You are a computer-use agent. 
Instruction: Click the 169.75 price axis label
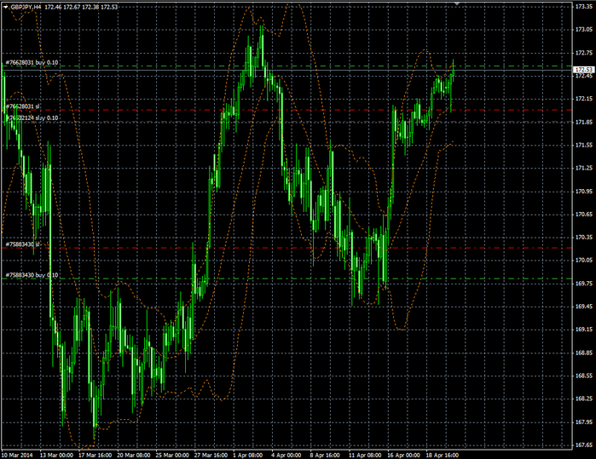[x=584, y=284]
